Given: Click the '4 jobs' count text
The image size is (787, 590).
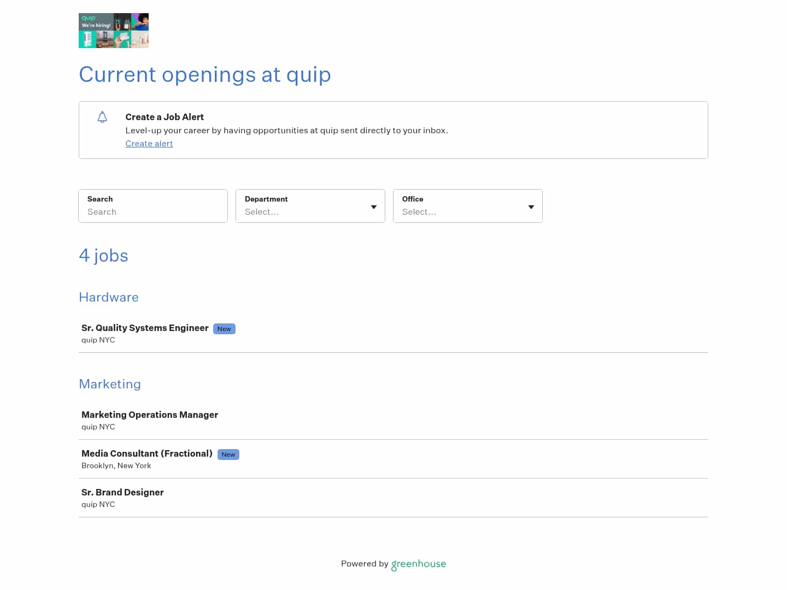Looking at the screenshot, I should pos(103,256).
